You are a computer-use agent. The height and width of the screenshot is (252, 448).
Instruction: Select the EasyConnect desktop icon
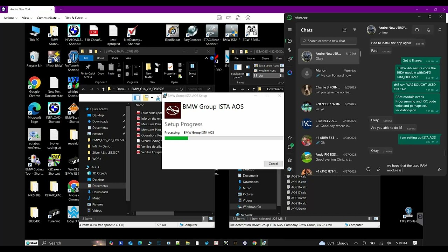click(x=192, y=34)
